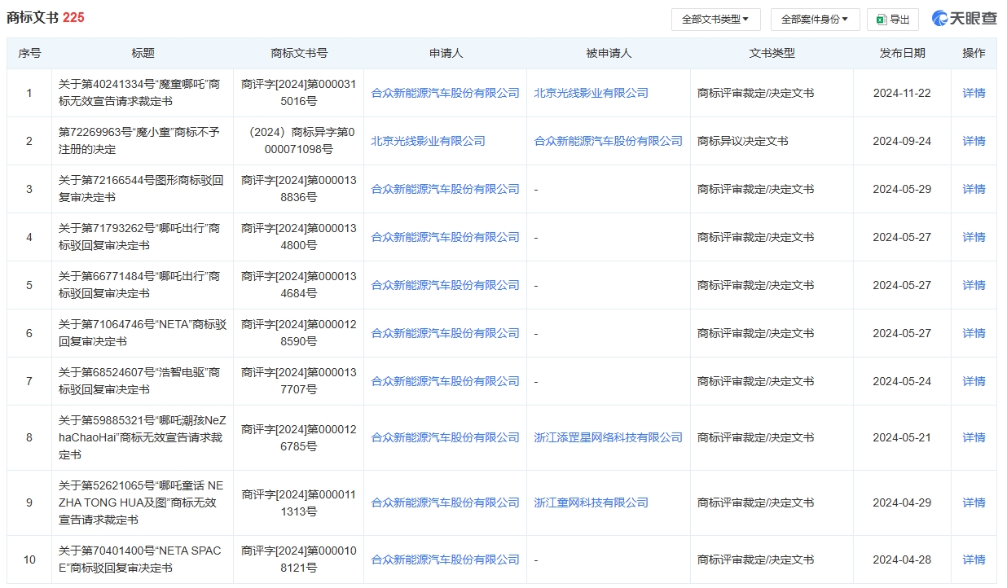1007x588 pixels.
Task: Click document number 商评字[2024]第0000315016号
Action: point(299,93)
